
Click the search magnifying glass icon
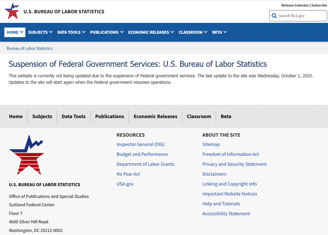point(274,16)
